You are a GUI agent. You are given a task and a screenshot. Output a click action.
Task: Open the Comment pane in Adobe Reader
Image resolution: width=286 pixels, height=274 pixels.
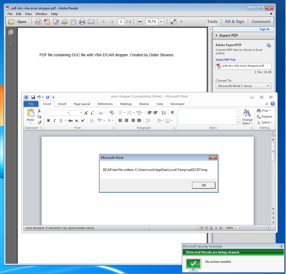coord(261,22)
